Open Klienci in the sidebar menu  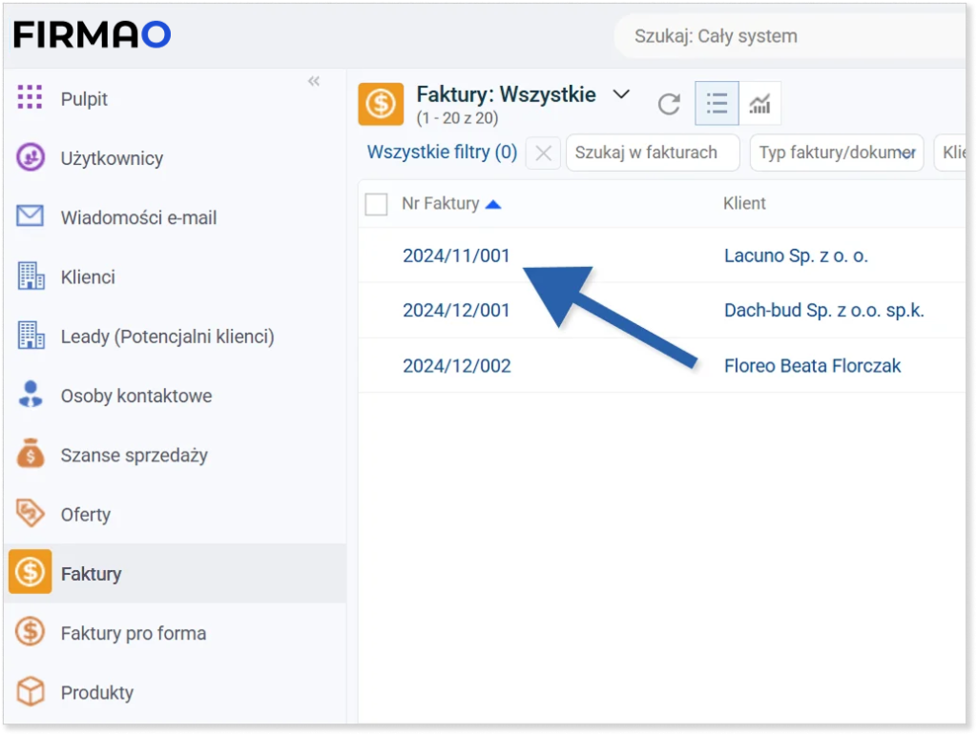pyautogui.click(x=88, y=277)
